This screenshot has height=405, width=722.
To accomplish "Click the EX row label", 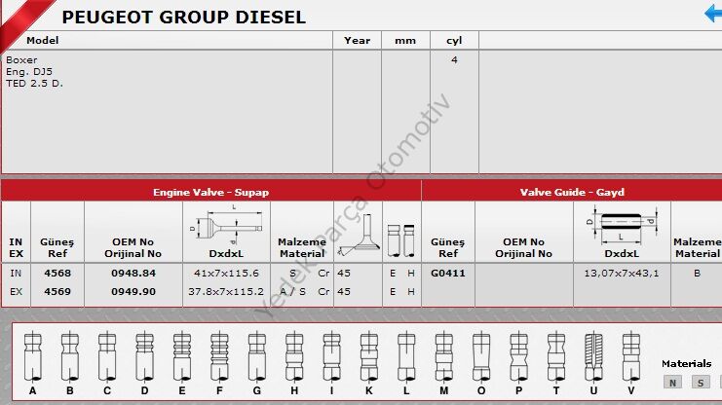I will tap(16, 291).
